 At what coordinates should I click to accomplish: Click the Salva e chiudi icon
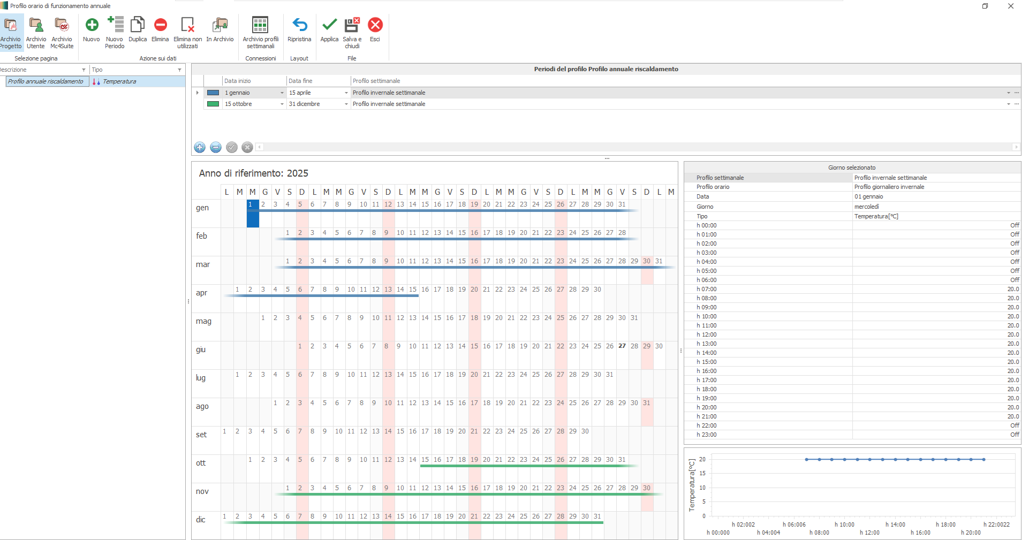coord(352,25)
